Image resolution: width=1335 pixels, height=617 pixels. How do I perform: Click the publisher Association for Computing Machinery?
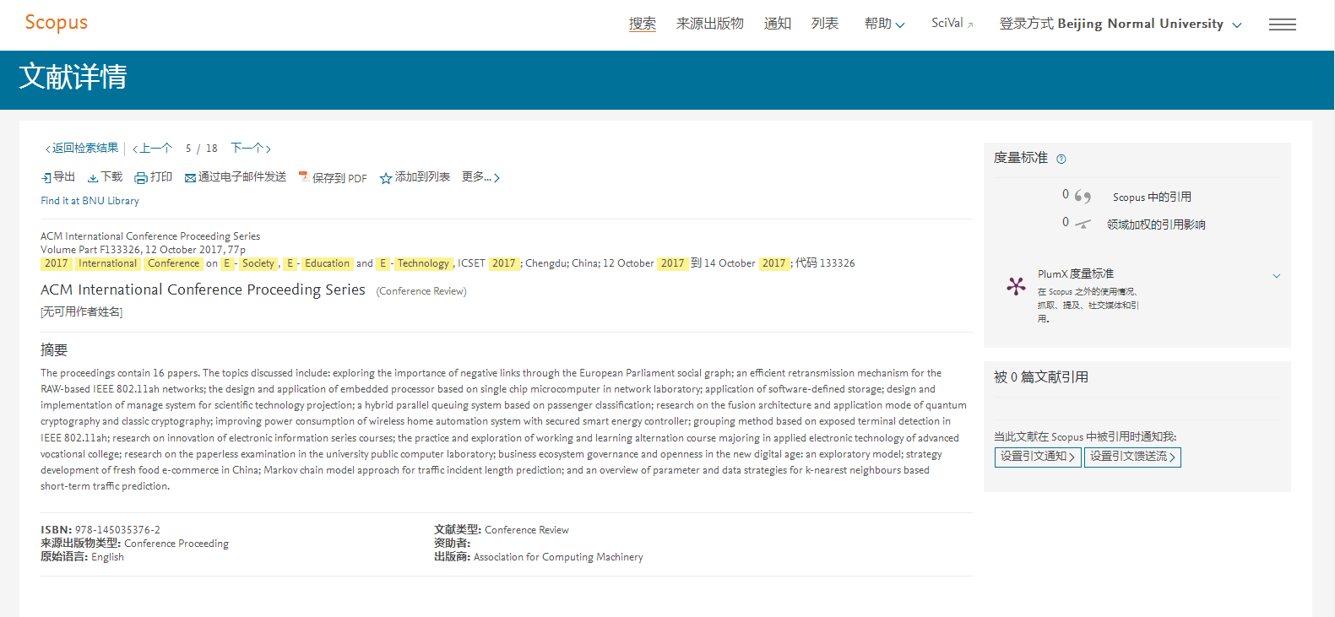pos(558,557)
